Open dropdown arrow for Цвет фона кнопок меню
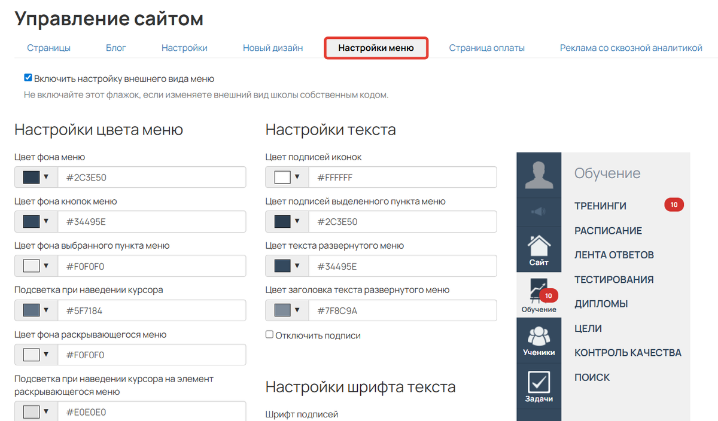 click(46, 221)
